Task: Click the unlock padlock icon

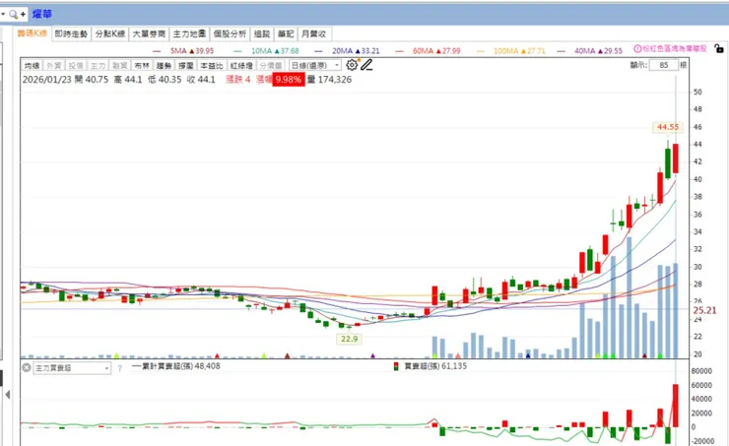Action: [x=719, y=48]
